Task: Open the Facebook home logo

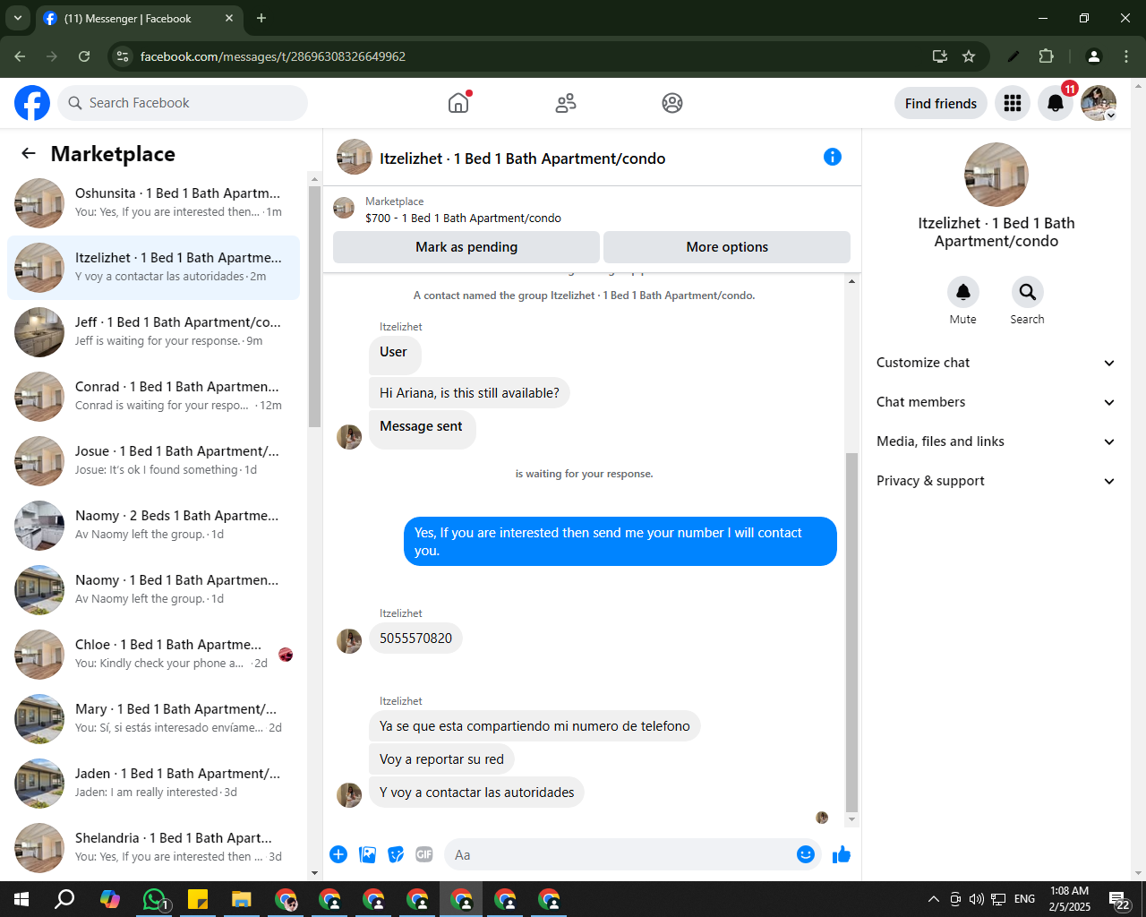Action: pyautogui.click(x=32, y=103)
